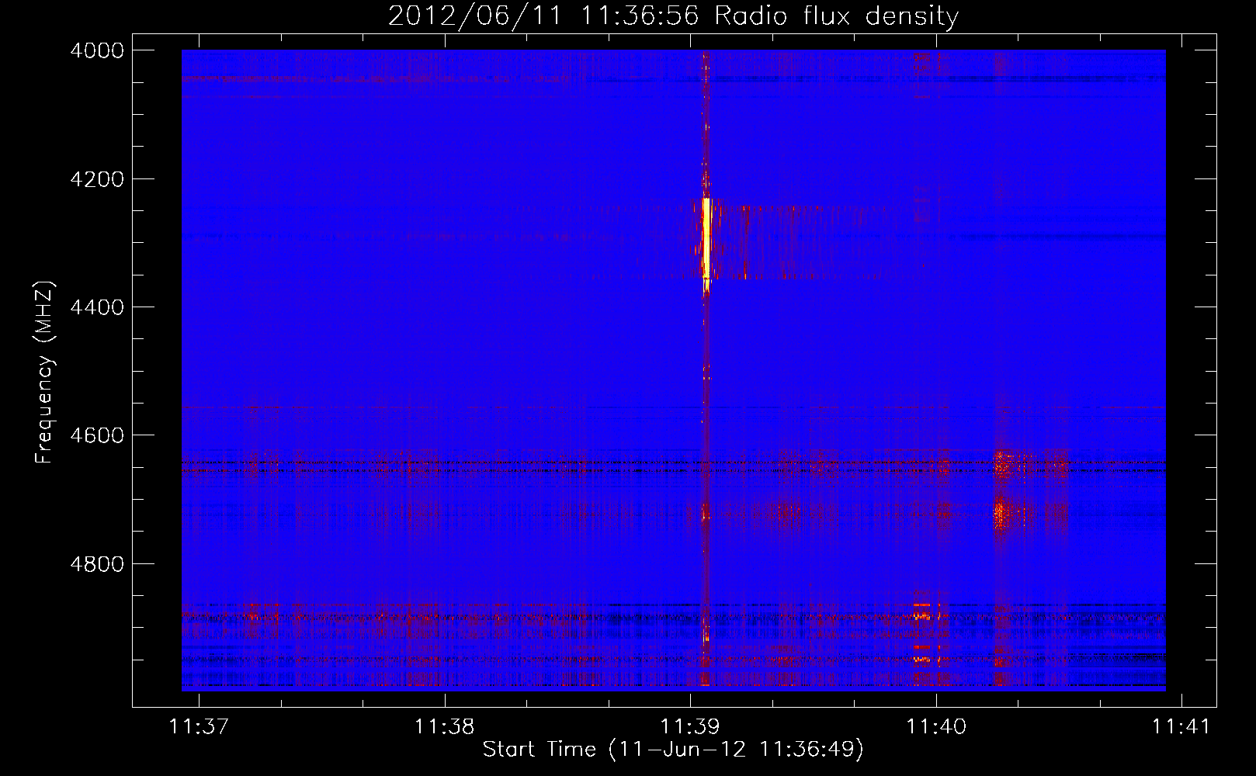Screen dimensions: 1256x776
Task: Click the 4000 frequency tick label
Action: (x=97, y=50)
